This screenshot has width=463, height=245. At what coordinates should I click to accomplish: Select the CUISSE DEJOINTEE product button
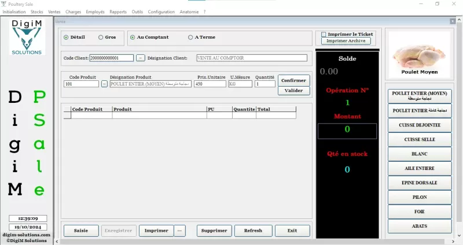(x=420, y=125)
